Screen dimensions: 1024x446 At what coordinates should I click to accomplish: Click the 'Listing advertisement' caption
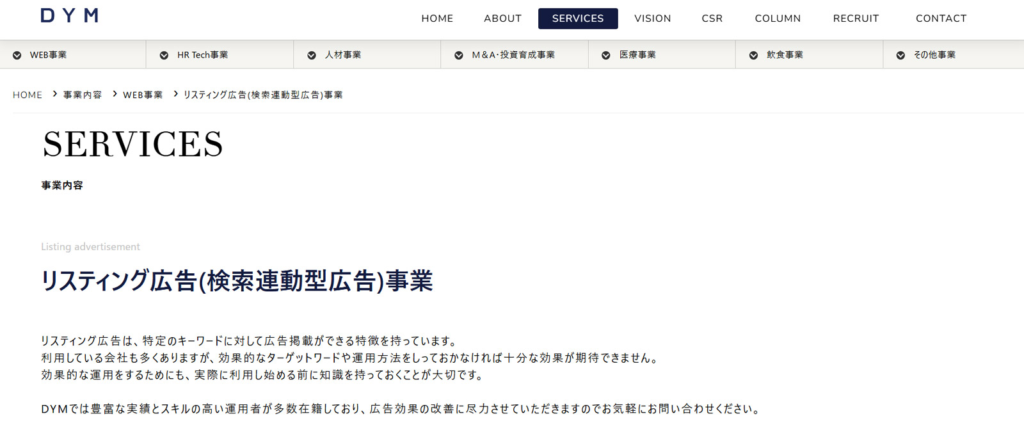[x=90, y=247]
